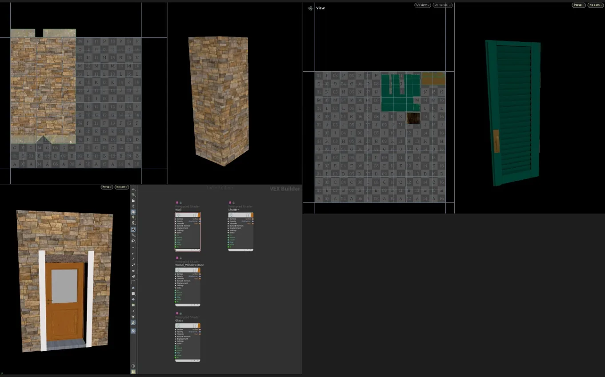This screenshot has width=605, height=377.
Task: Click the stone texture UV island
Action: point(43,87)
